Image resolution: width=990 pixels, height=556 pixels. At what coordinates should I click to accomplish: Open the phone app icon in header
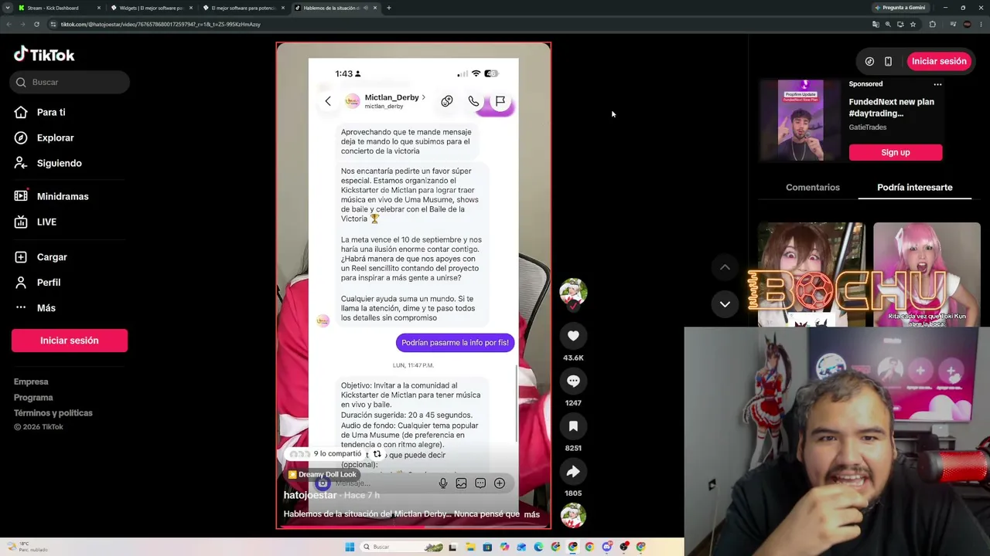point(888,61)
